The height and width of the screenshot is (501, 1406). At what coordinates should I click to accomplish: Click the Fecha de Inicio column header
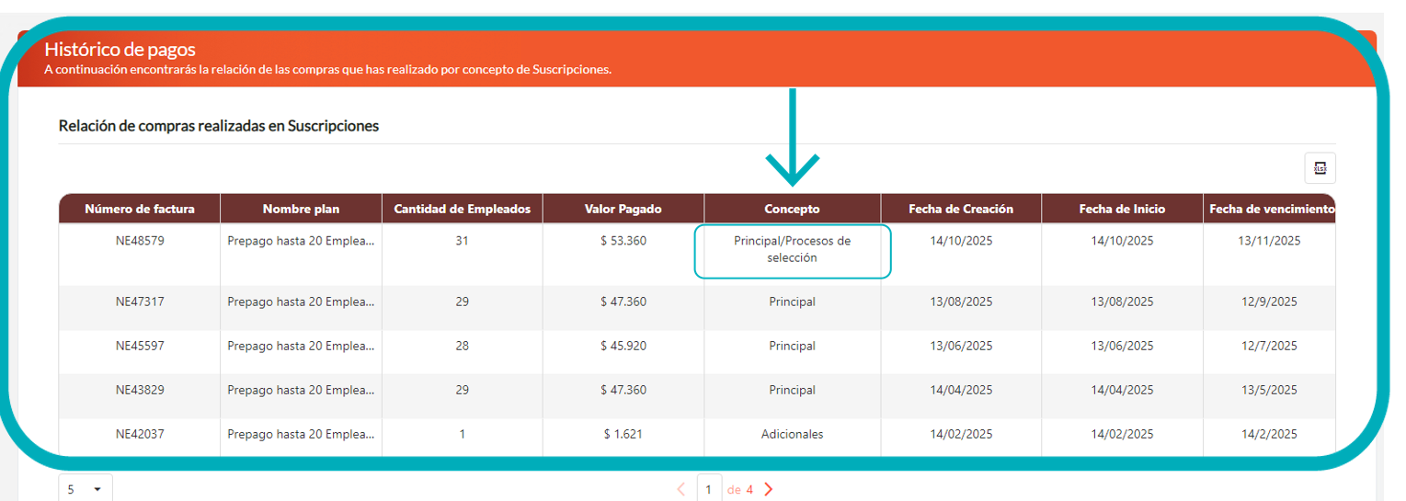[1121, 209]
